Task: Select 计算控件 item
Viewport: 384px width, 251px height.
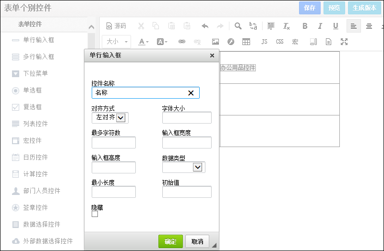Action: pyautogui.click(x=30, y=174)
